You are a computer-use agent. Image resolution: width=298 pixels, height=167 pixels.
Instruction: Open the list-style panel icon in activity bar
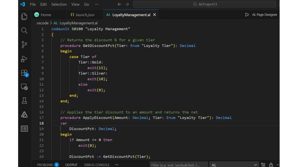tap(24, 129)
